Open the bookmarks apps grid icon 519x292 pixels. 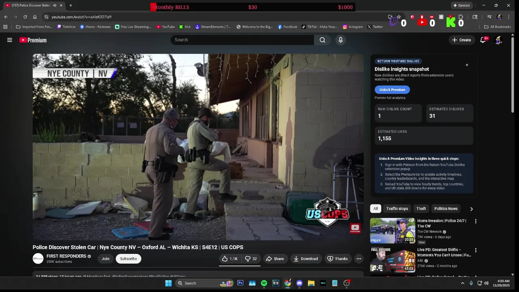5,27
